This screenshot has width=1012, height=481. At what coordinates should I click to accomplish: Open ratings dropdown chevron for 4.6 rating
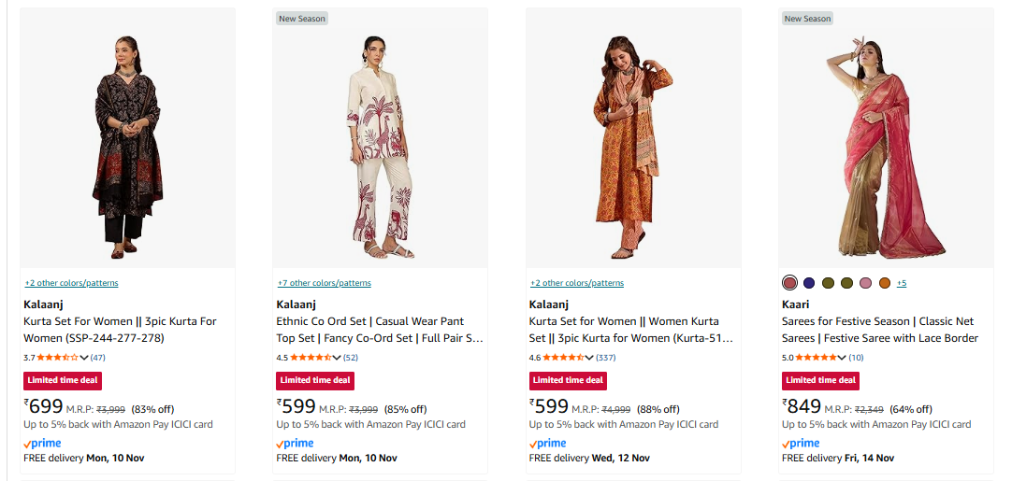pos(590,357)
